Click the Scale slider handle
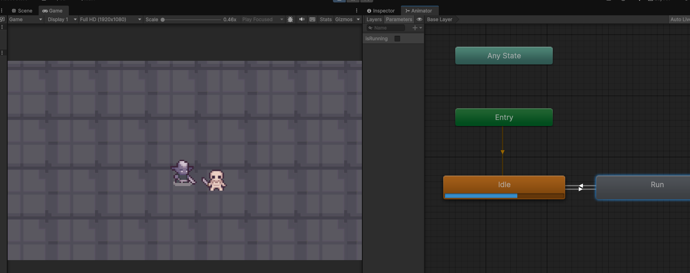The width and height of the screenshot is (690, 273). pyautogui.click(x=163, y=19)
